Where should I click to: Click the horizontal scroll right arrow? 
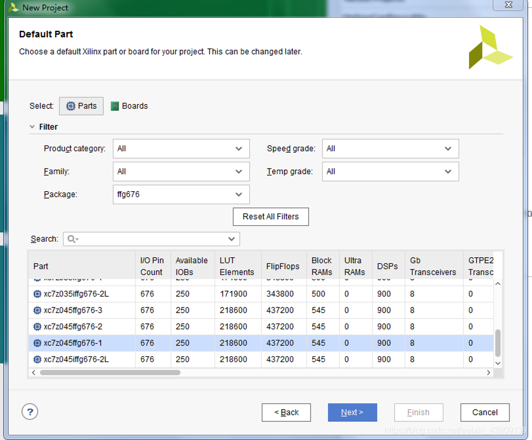(x=488, y=372)
